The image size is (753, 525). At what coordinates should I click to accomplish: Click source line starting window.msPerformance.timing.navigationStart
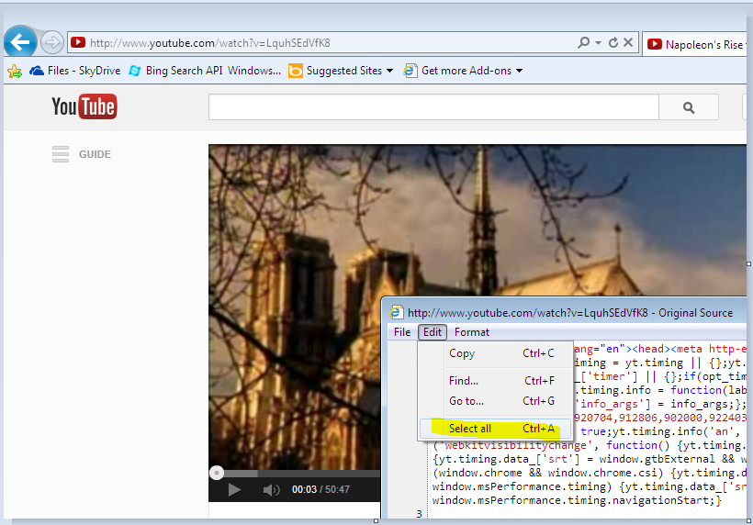click(x=577, y=500)
